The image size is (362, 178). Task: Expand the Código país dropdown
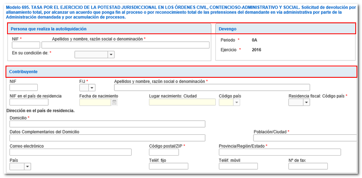coord(236,102)
